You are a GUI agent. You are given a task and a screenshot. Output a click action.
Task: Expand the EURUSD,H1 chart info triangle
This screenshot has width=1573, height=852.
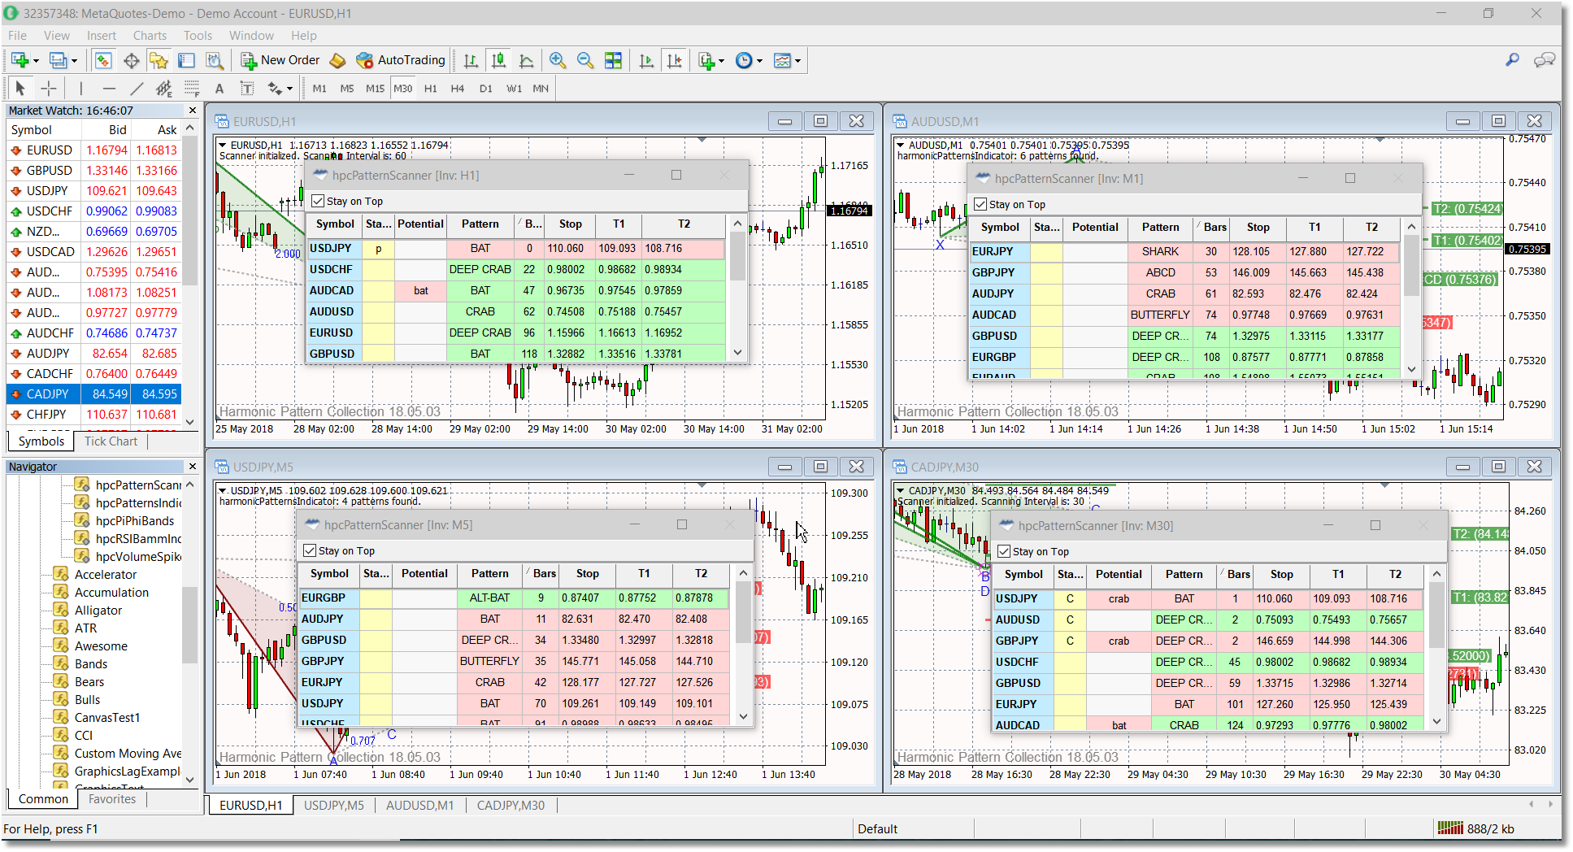click(223, 146)
